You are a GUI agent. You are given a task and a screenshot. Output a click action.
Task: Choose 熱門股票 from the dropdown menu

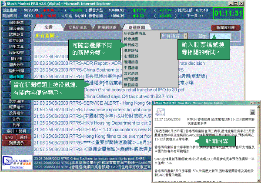click(131, 79)
